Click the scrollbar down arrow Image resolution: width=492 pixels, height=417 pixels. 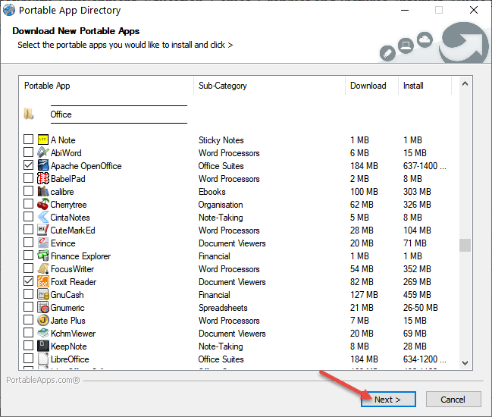(x=465, y=362)
